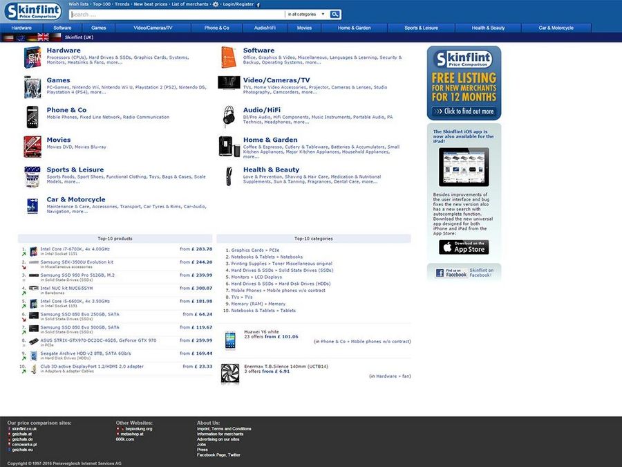The width and height of the screenshot is (622, 467).
Task: Click the Video/Cameras/TV television icon
Action: (x=229, y=83)
